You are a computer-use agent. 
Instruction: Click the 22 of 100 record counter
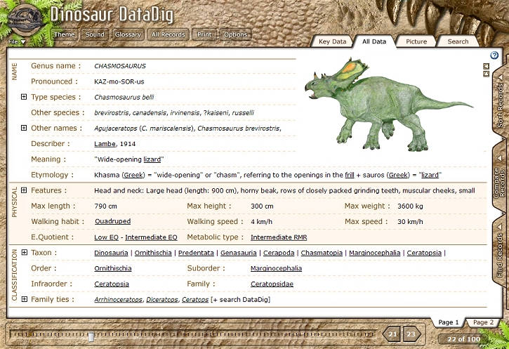tap(463, 339)
